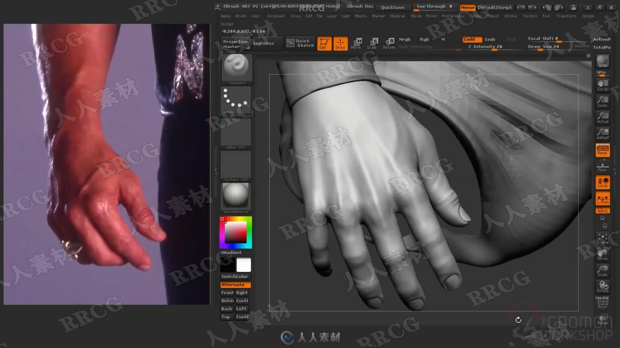This screenshot has height=348, width=620.
Task: Select the Front view preset
Action: pyautogui.click(x=227, y=293)
